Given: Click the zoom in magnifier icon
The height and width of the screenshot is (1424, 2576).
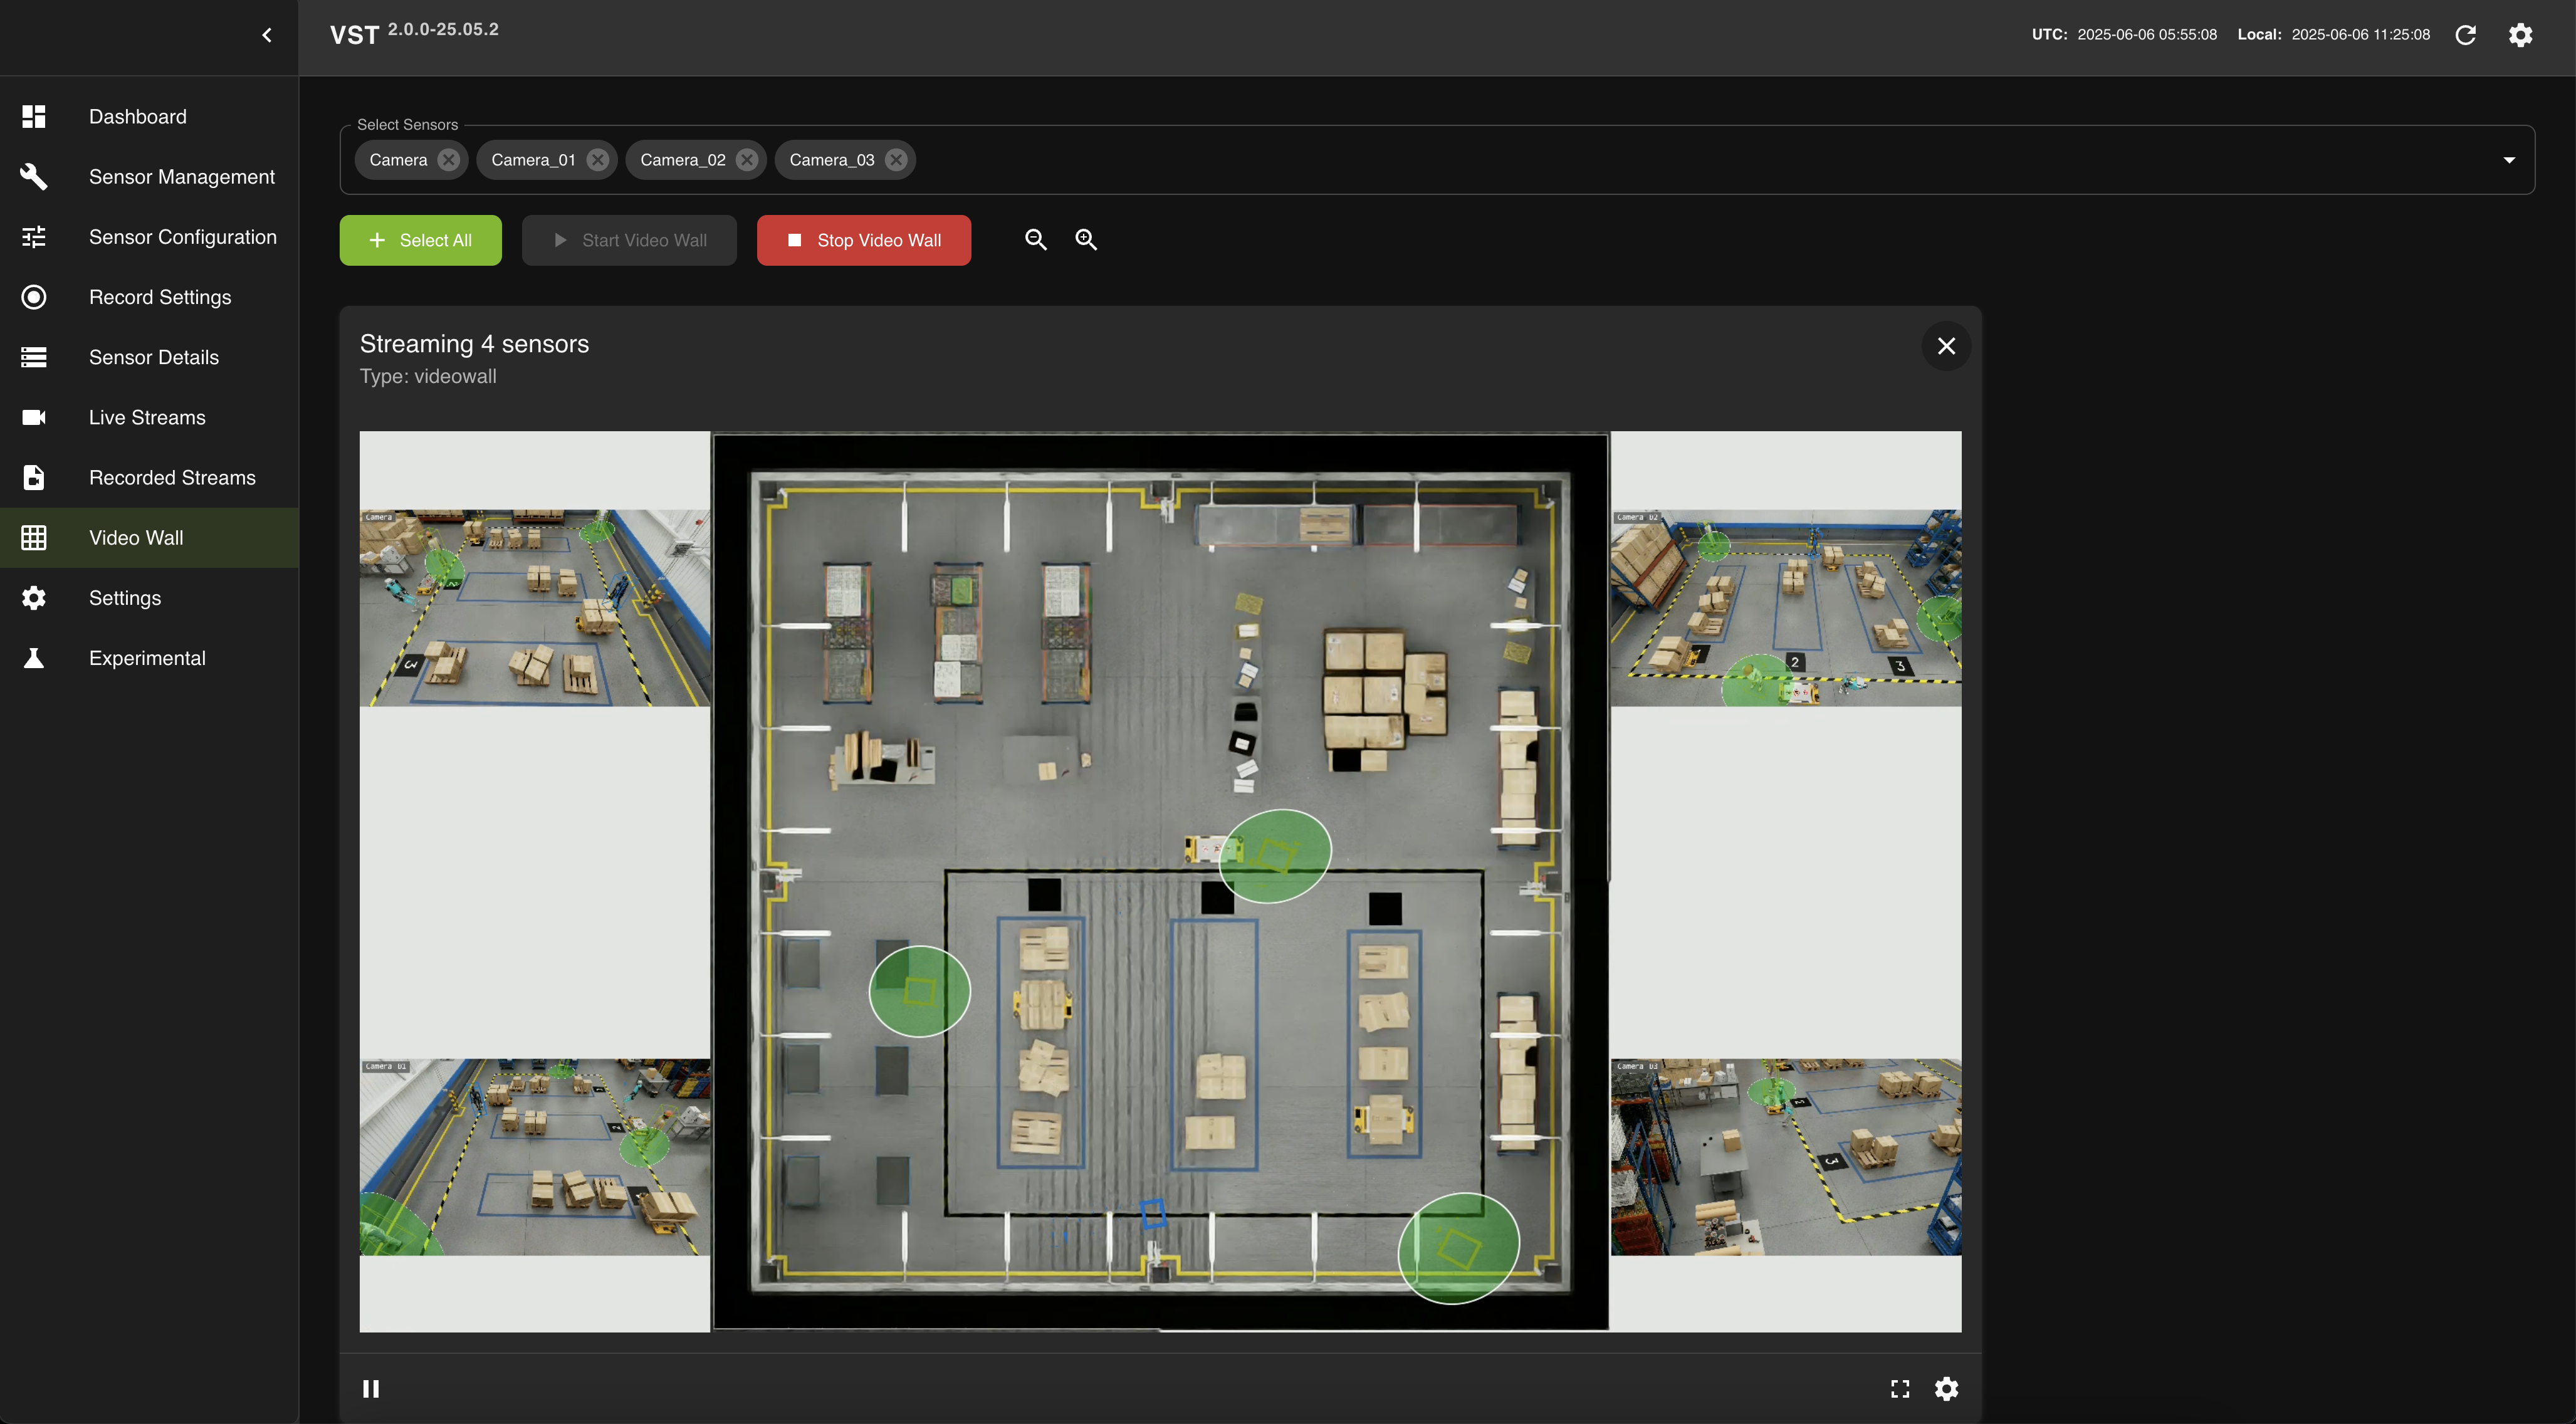Looking at the screenshot, I should point(1086,240).
